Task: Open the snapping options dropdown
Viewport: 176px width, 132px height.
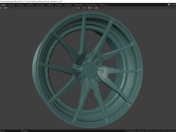Action: tap(92, 8)
